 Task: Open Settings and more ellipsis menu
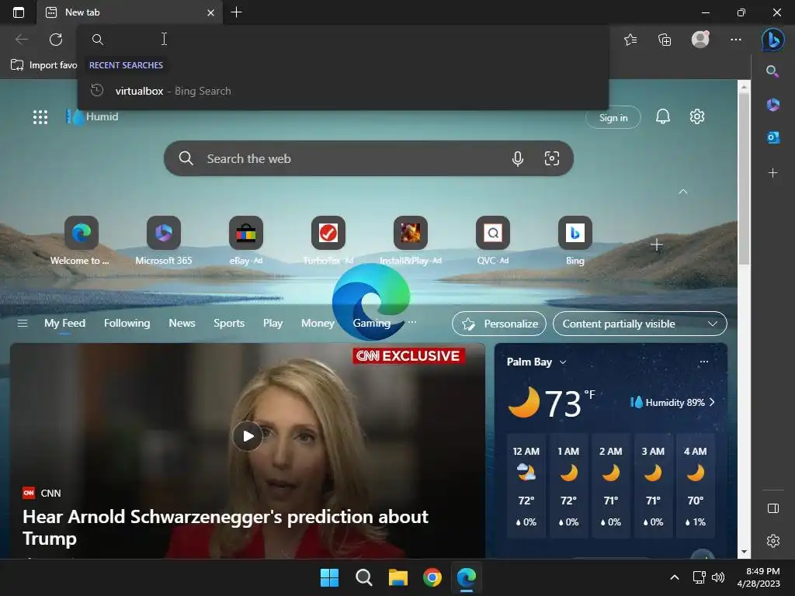(736, 39)
